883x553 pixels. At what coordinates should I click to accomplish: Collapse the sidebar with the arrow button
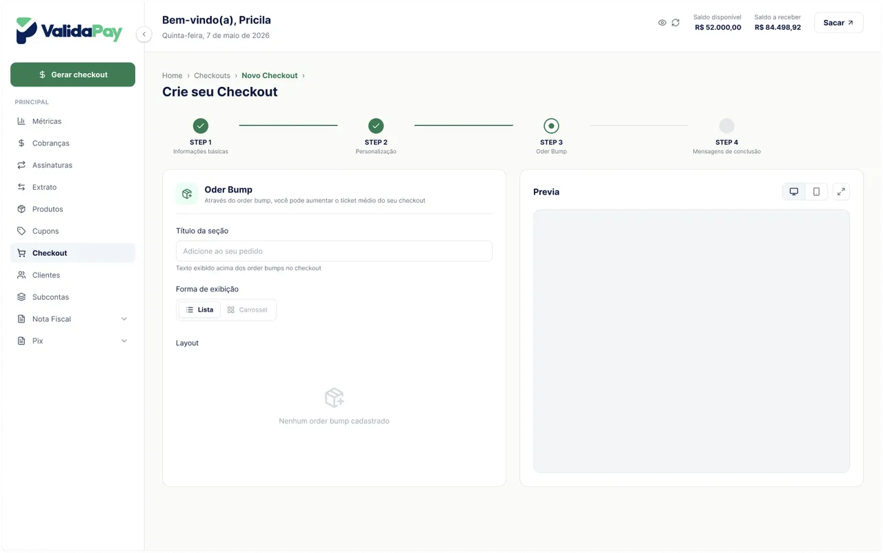[143, 34]
